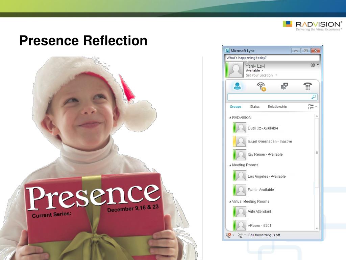Open call forwarding dropdown arrow

coord(245,235)
